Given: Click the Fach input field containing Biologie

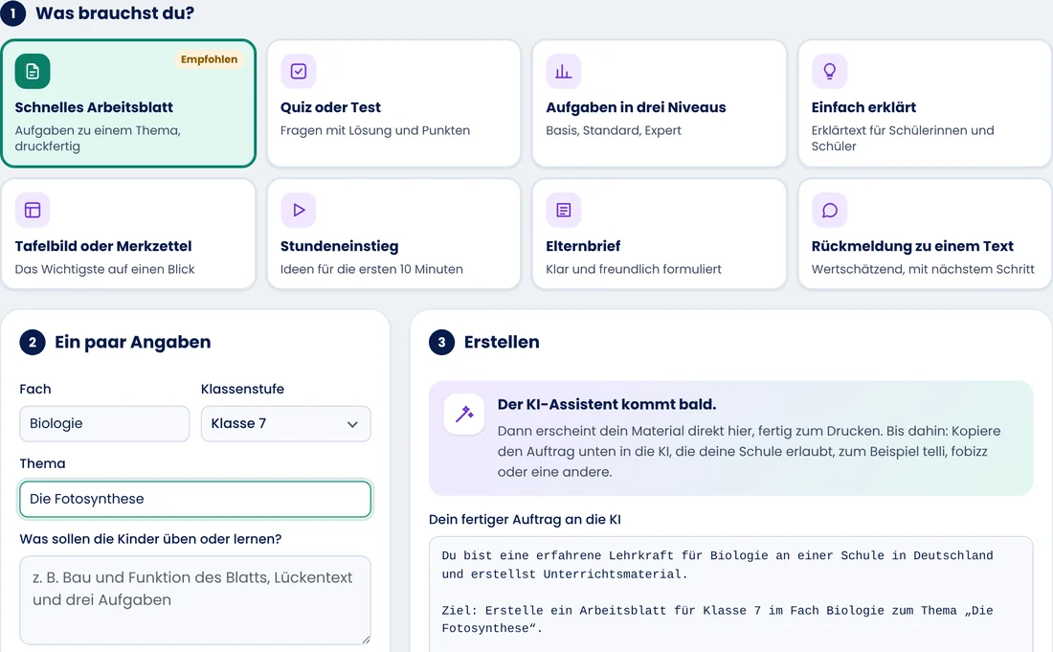Looking at the screenshot, I should pyautogui.click(x=104, y=424).
